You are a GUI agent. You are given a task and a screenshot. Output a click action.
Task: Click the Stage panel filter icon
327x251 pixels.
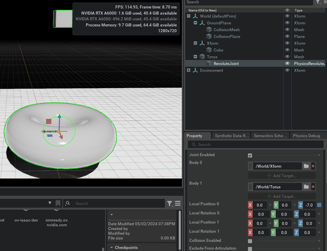(x=318, y=2)
